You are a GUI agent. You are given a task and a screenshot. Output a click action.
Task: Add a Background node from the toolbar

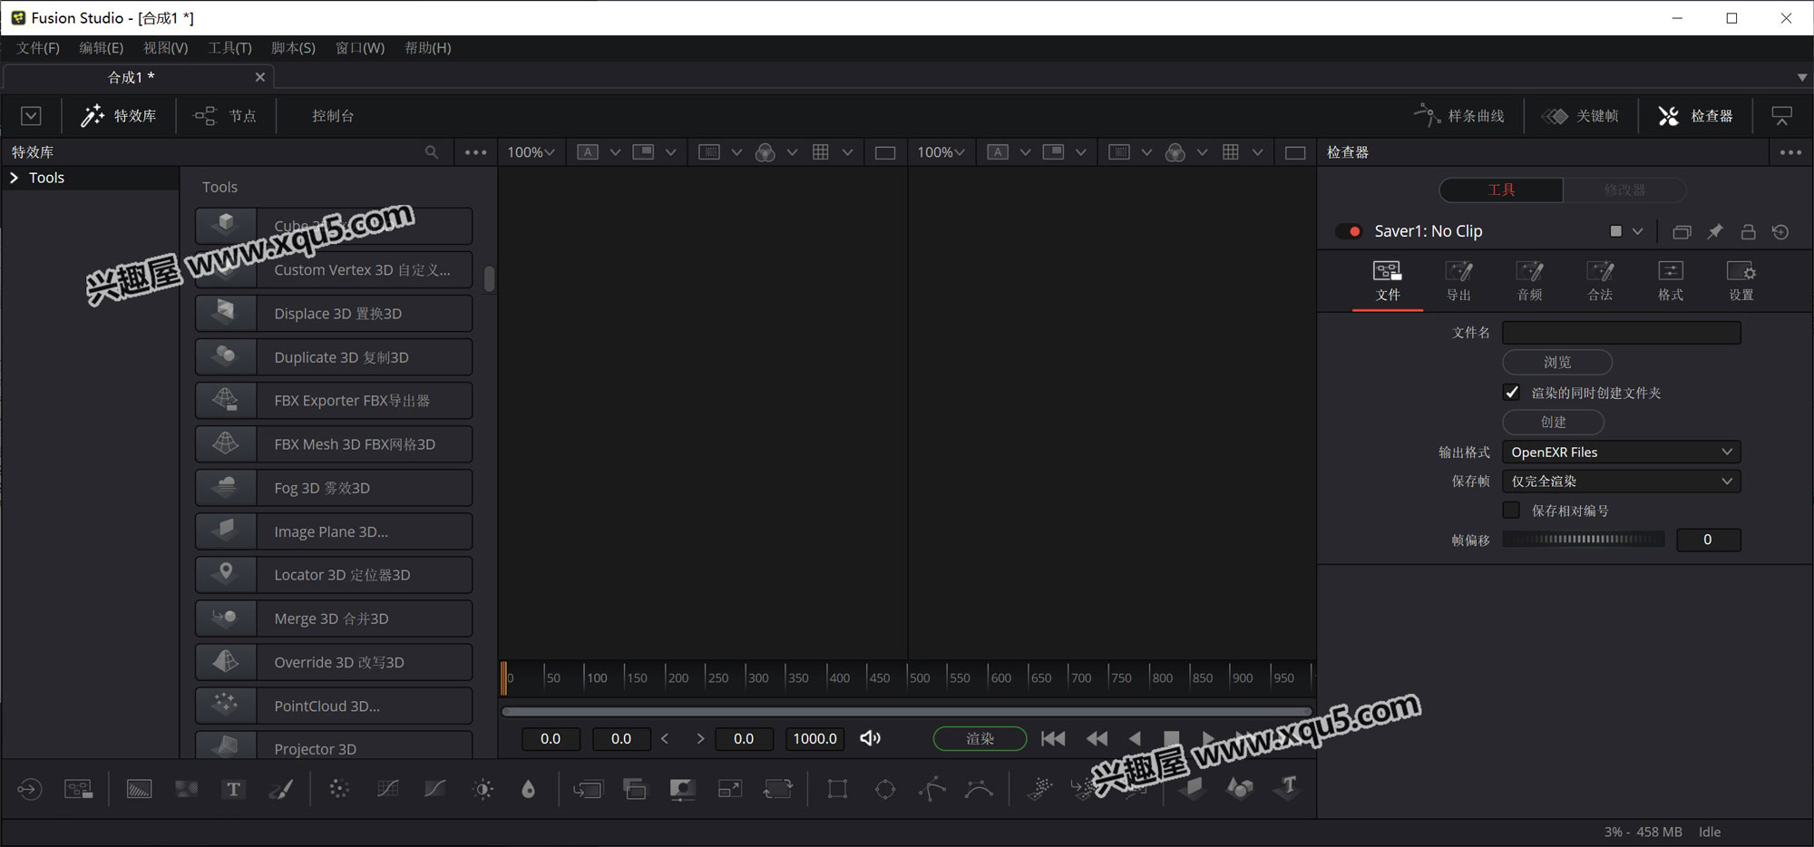coord(139,789)
